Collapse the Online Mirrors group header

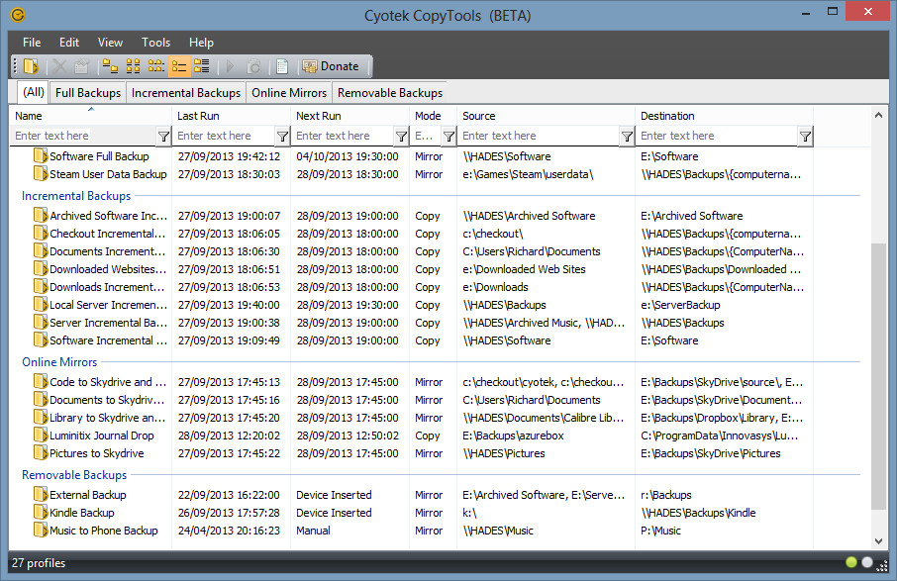pyautogui.click(x=59, y=362)
